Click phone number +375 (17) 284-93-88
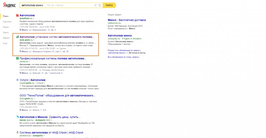The image size is (266, 138). point(28,70)
